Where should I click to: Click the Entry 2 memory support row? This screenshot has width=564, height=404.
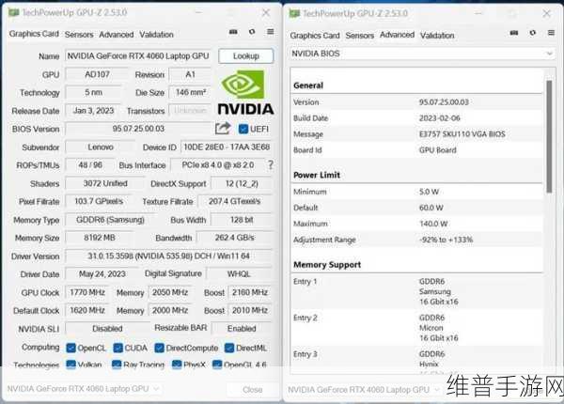[x=416, y=328]
